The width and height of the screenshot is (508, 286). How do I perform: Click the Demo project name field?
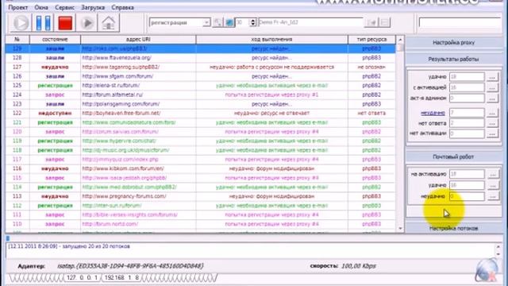[310, 22]
